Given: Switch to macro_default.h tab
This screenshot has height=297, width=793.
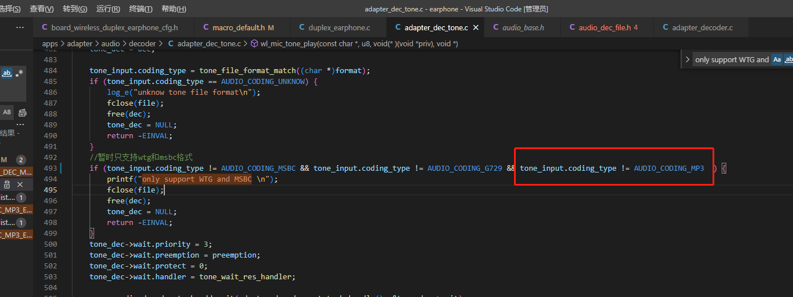Looking at the screenshot, I should coord(242,27).
